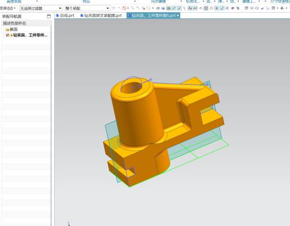
Task: Click the greyed icon left of red-bordered icon
Action: (119, 8)
